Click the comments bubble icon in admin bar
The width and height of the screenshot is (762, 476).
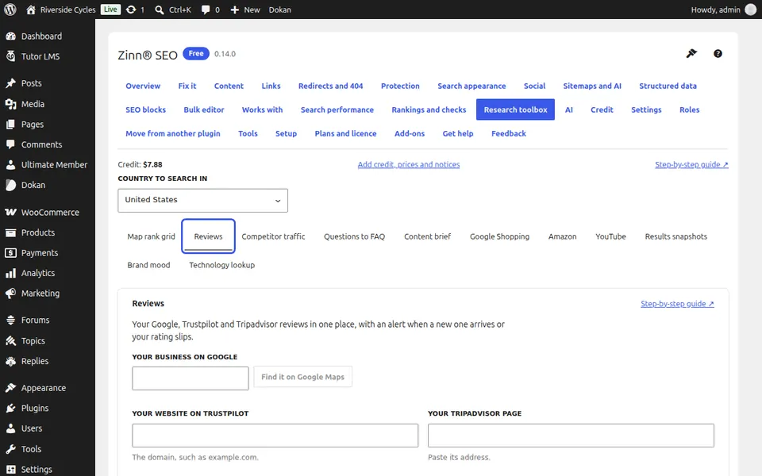click(x=206, y=10)
